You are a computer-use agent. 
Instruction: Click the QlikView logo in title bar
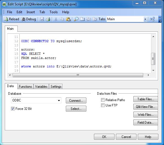click(x=4, y=4)
